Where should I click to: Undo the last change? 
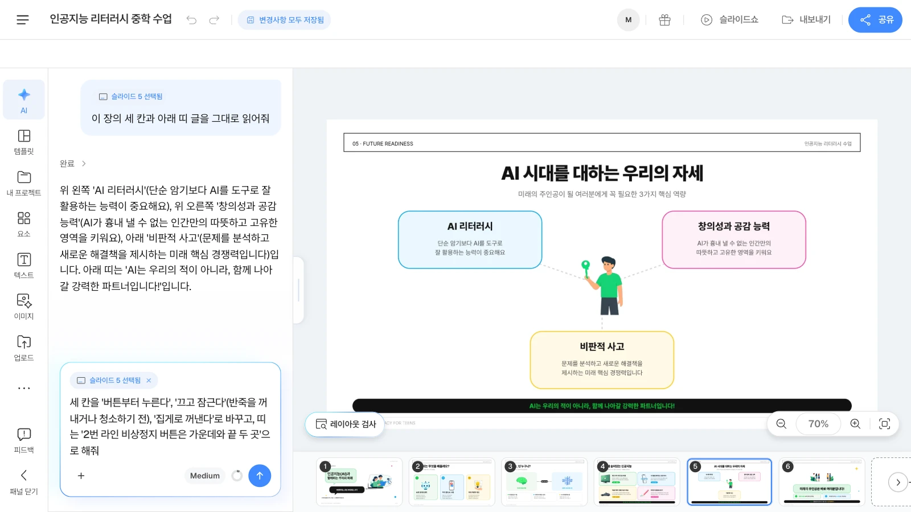(x=191, y=20)
